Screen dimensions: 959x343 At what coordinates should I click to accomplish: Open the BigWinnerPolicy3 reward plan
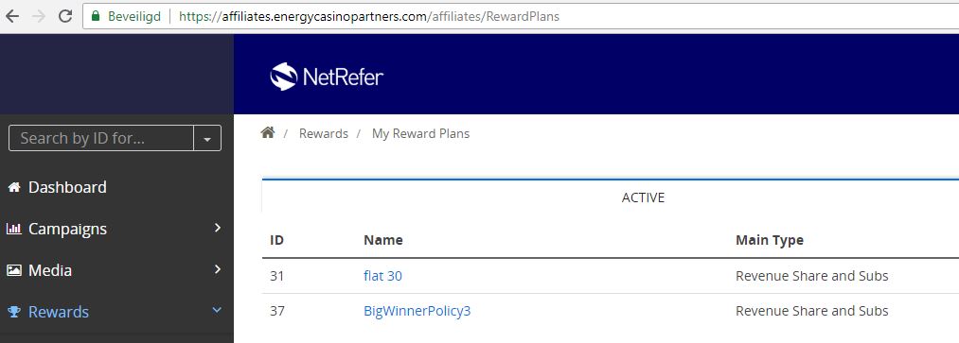pyautogui.click(x=417, y=311)
